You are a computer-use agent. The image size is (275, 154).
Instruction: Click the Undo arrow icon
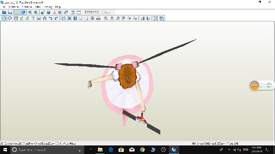tap(51, 18)
